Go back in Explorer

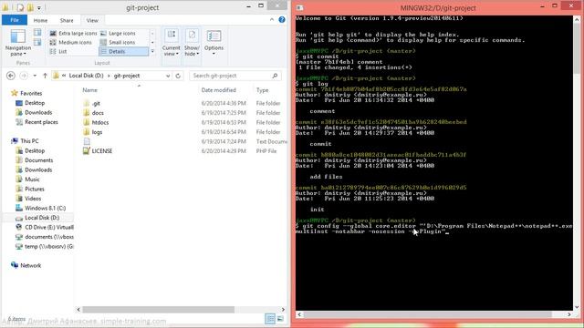pyautogui.click(x=11, y=76)
